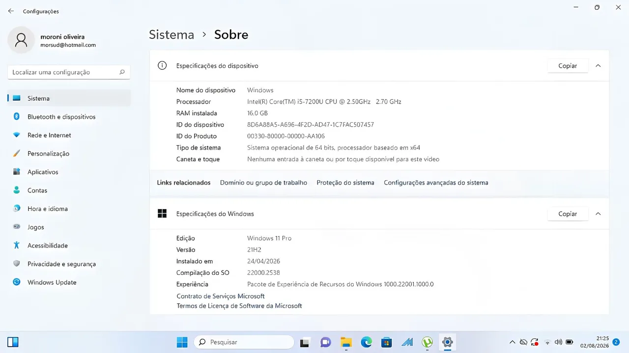Viewport: 629px width, 353px height.
Task: Click the search magnifier in Localizar uma configuração
Action: click(x=122, y=72)
